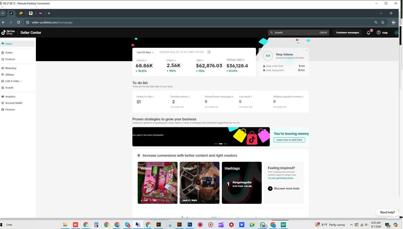Open Visitors metric details
Screen dimensions: 403x229
coord(141,60)
